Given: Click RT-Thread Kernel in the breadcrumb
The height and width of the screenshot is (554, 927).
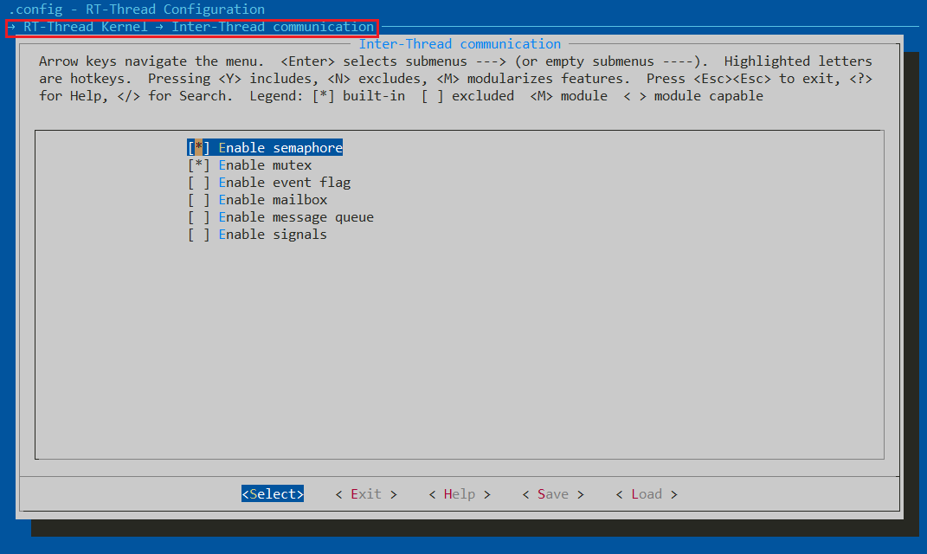Looking at the screenshot, I should pos(86,27).
